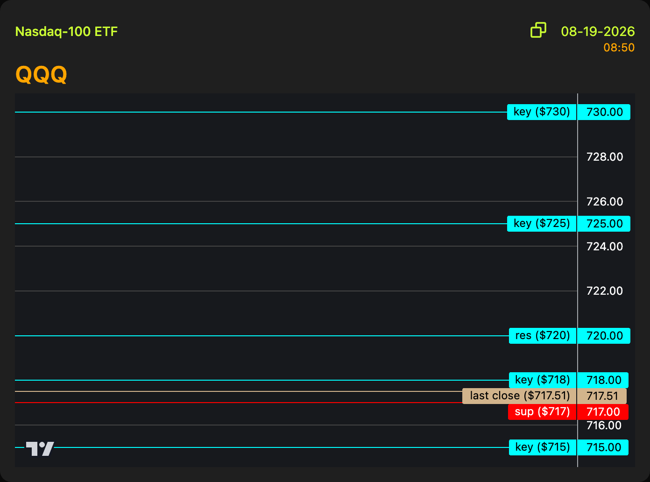The height and width of the screenshot is (482, 650).
Task: Click the 726.00 axis price value
Action: pos(605,202)
